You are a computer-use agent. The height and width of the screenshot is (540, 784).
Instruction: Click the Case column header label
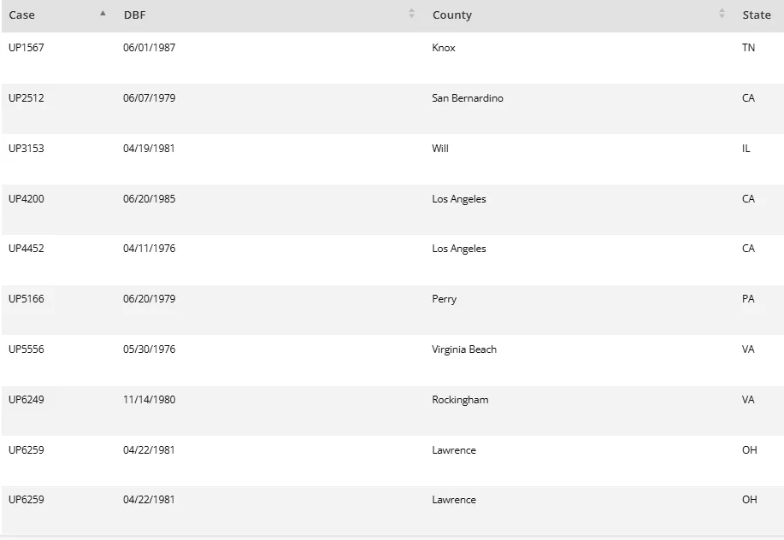[x=21, y=15]
